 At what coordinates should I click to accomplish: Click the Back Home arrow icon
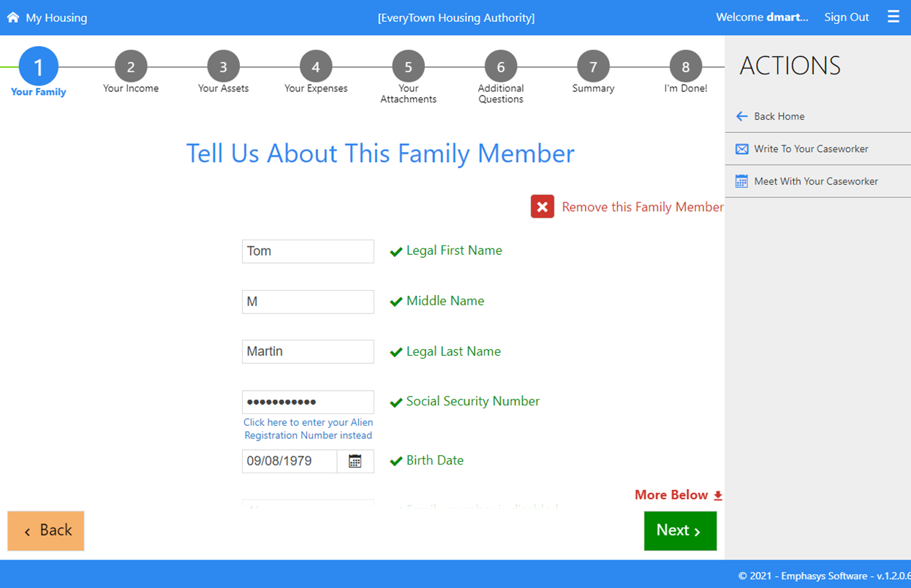click(741, 116)
